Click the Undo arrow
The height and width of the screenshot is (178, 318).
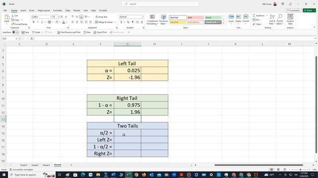33,32
